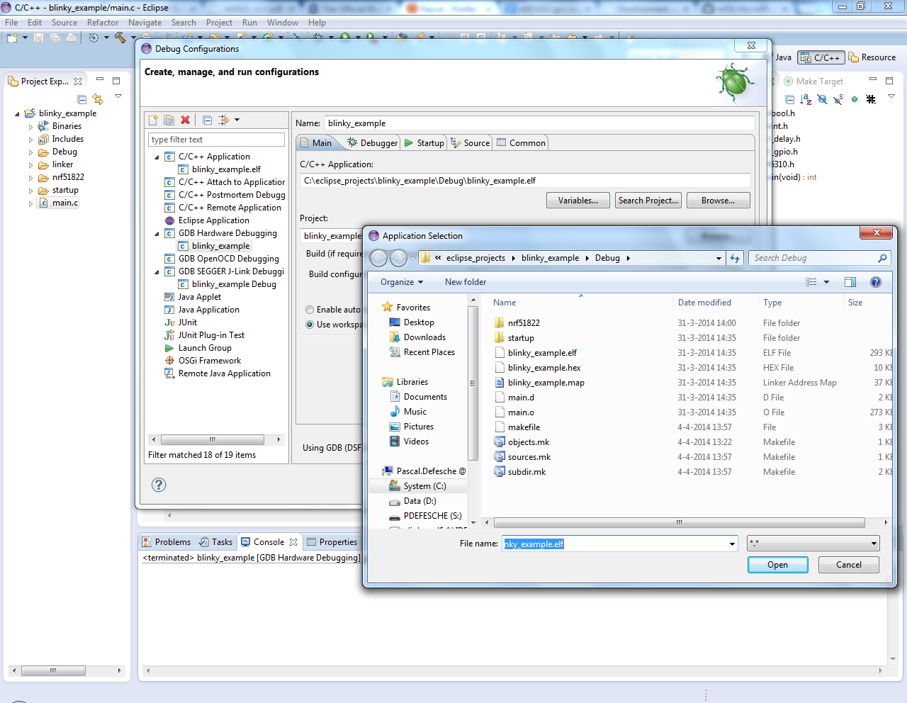This screenshot has height=703, width=907.
Task: Click the Forward arrow in Application Selection dialog
Action: coord(399,258)
